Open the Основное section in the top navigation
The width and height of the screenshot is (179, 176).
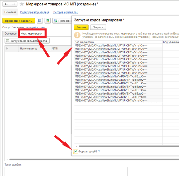click(10, 12)
